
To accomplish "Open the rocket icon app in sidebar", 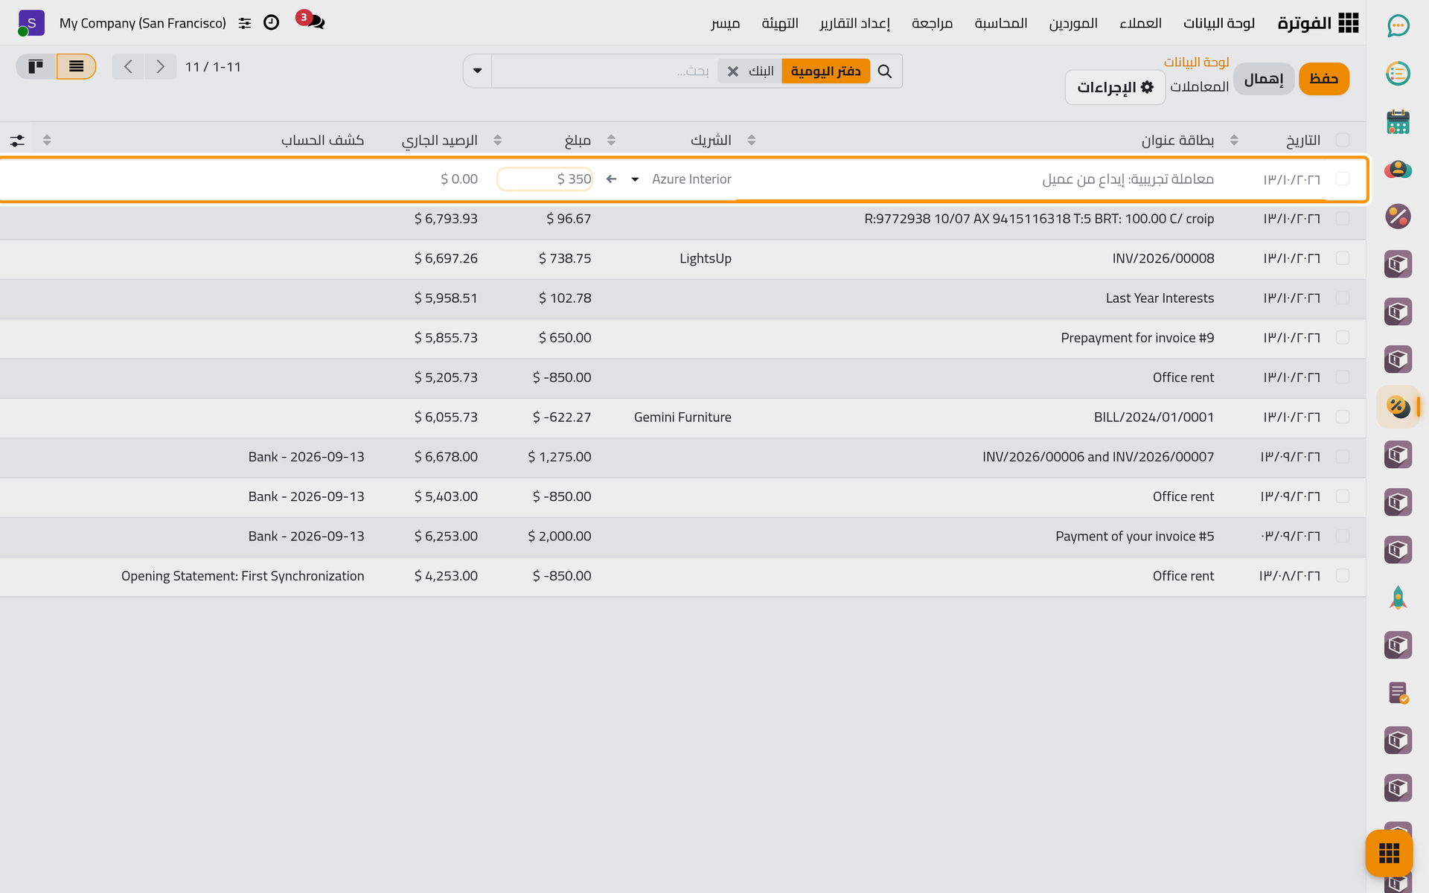I will click(x=1398, y=598).
